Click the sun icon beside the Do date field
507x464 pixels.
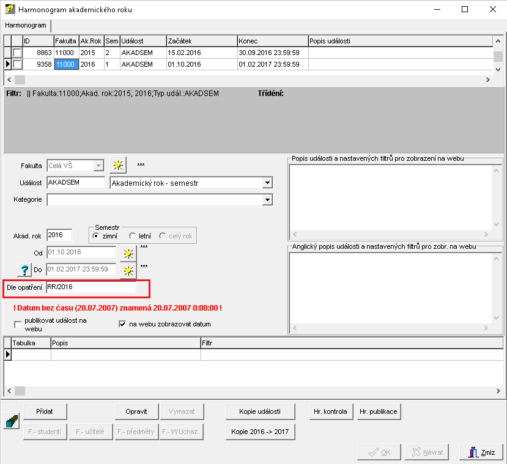pyautogui.click(x=128, y=270)
